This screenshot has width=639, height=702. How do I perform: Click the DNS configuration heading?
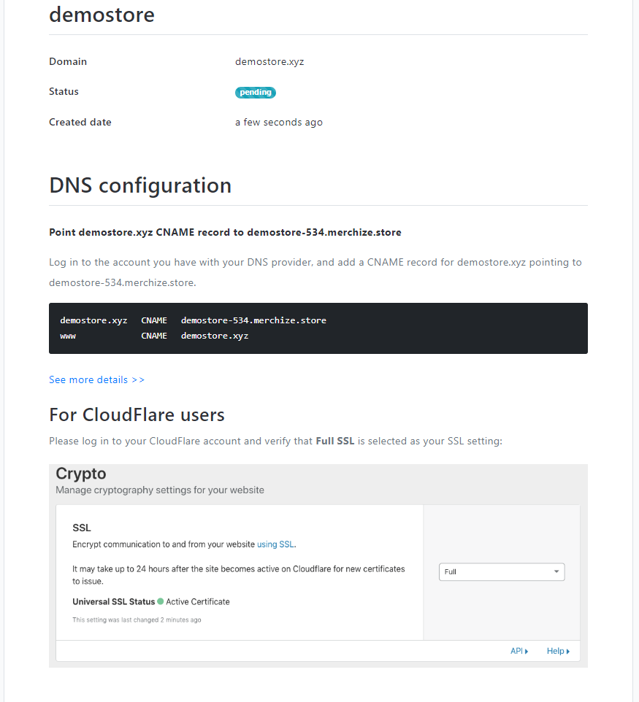pyautogui.click(x=140, y=185)
